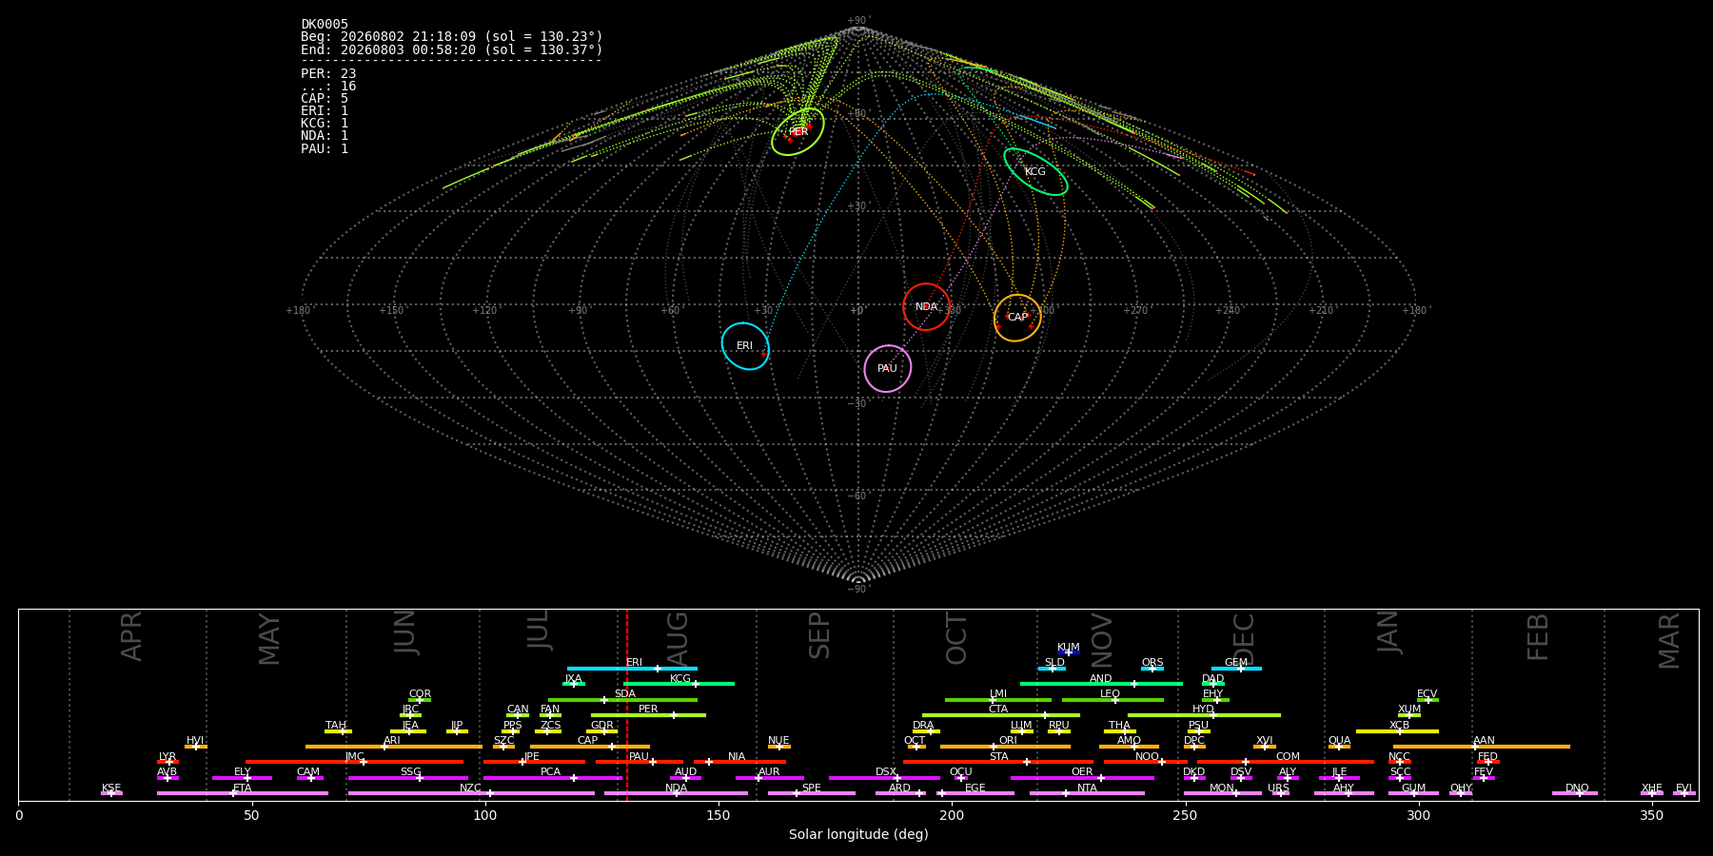Select the QUA shower marker in January
Viewport: 1713px width, 856px height.
click(1339, 747)
